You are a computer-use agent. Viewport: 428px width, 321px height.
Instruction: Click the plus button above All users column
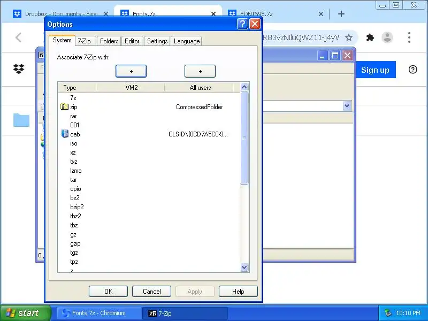click(x=200, y=71)
